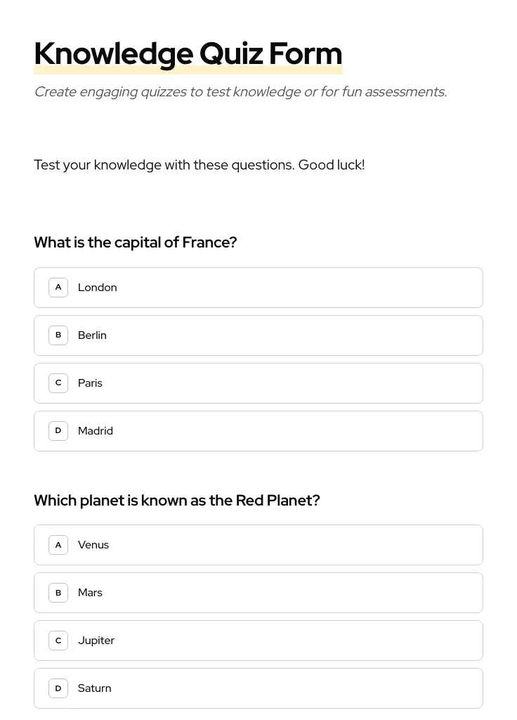
Task: Click the letter D badge beside Saturn
Action: pyautogui.click(x=58, y=688)
